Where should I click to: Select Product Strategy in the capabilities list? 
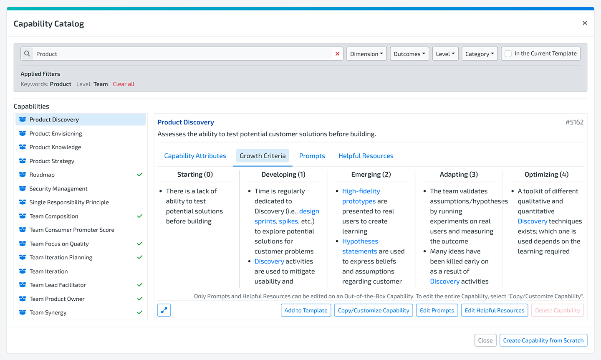point(52,161)
